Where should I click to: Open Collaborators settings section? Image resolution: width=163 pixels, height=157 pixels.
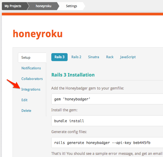click(x=32, y=79)
